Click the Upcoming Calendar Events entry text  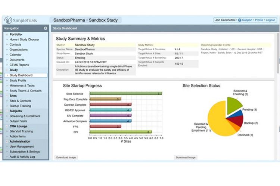tap(232, 51)
